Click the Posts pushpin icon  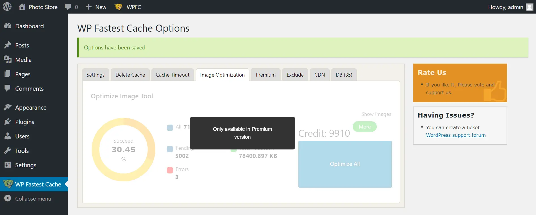click(x=8, y=45)
